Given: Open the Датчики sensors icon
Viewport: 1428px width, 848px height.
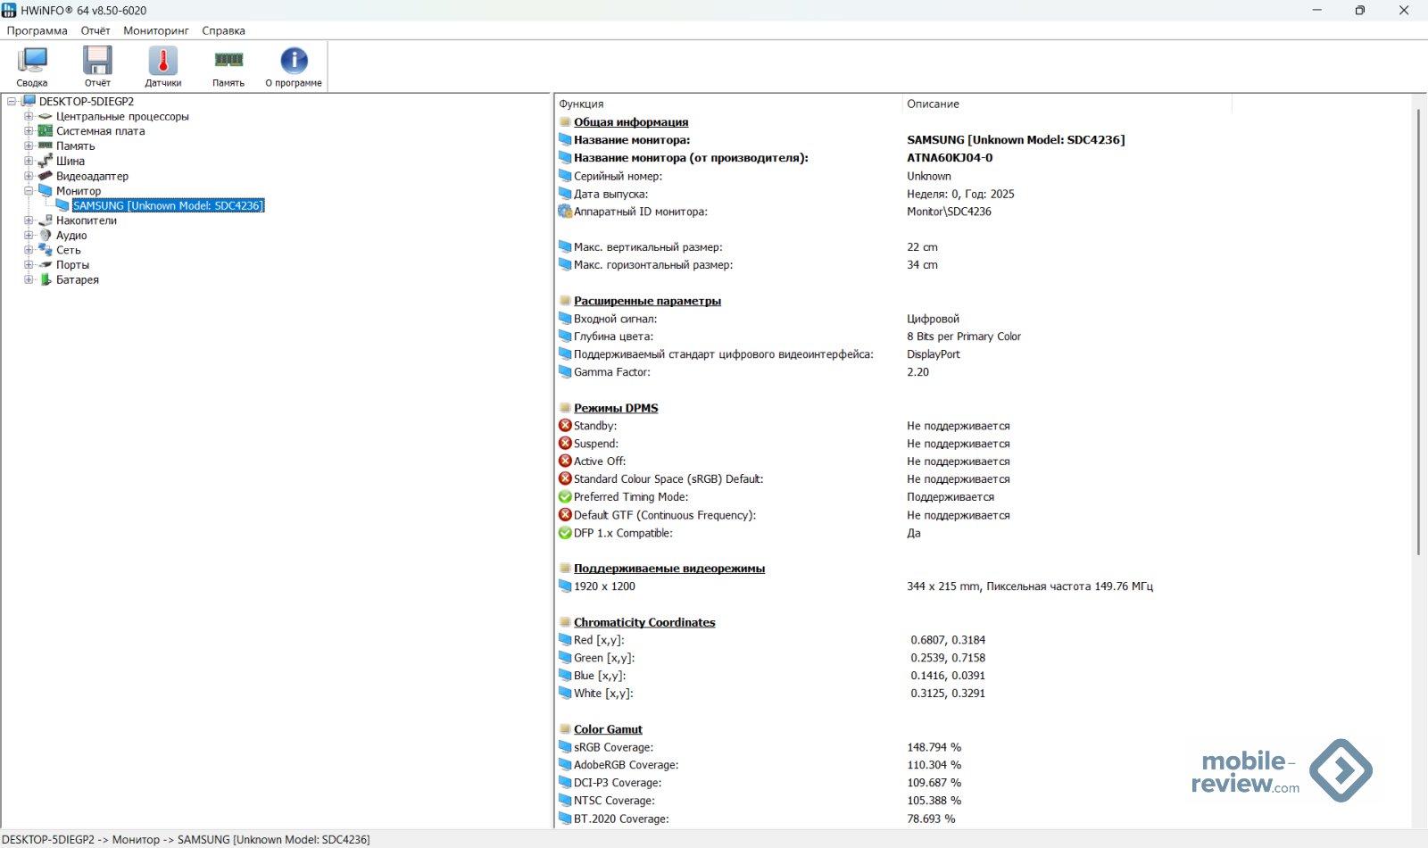Looking at the screenshot, I should 162,61.
